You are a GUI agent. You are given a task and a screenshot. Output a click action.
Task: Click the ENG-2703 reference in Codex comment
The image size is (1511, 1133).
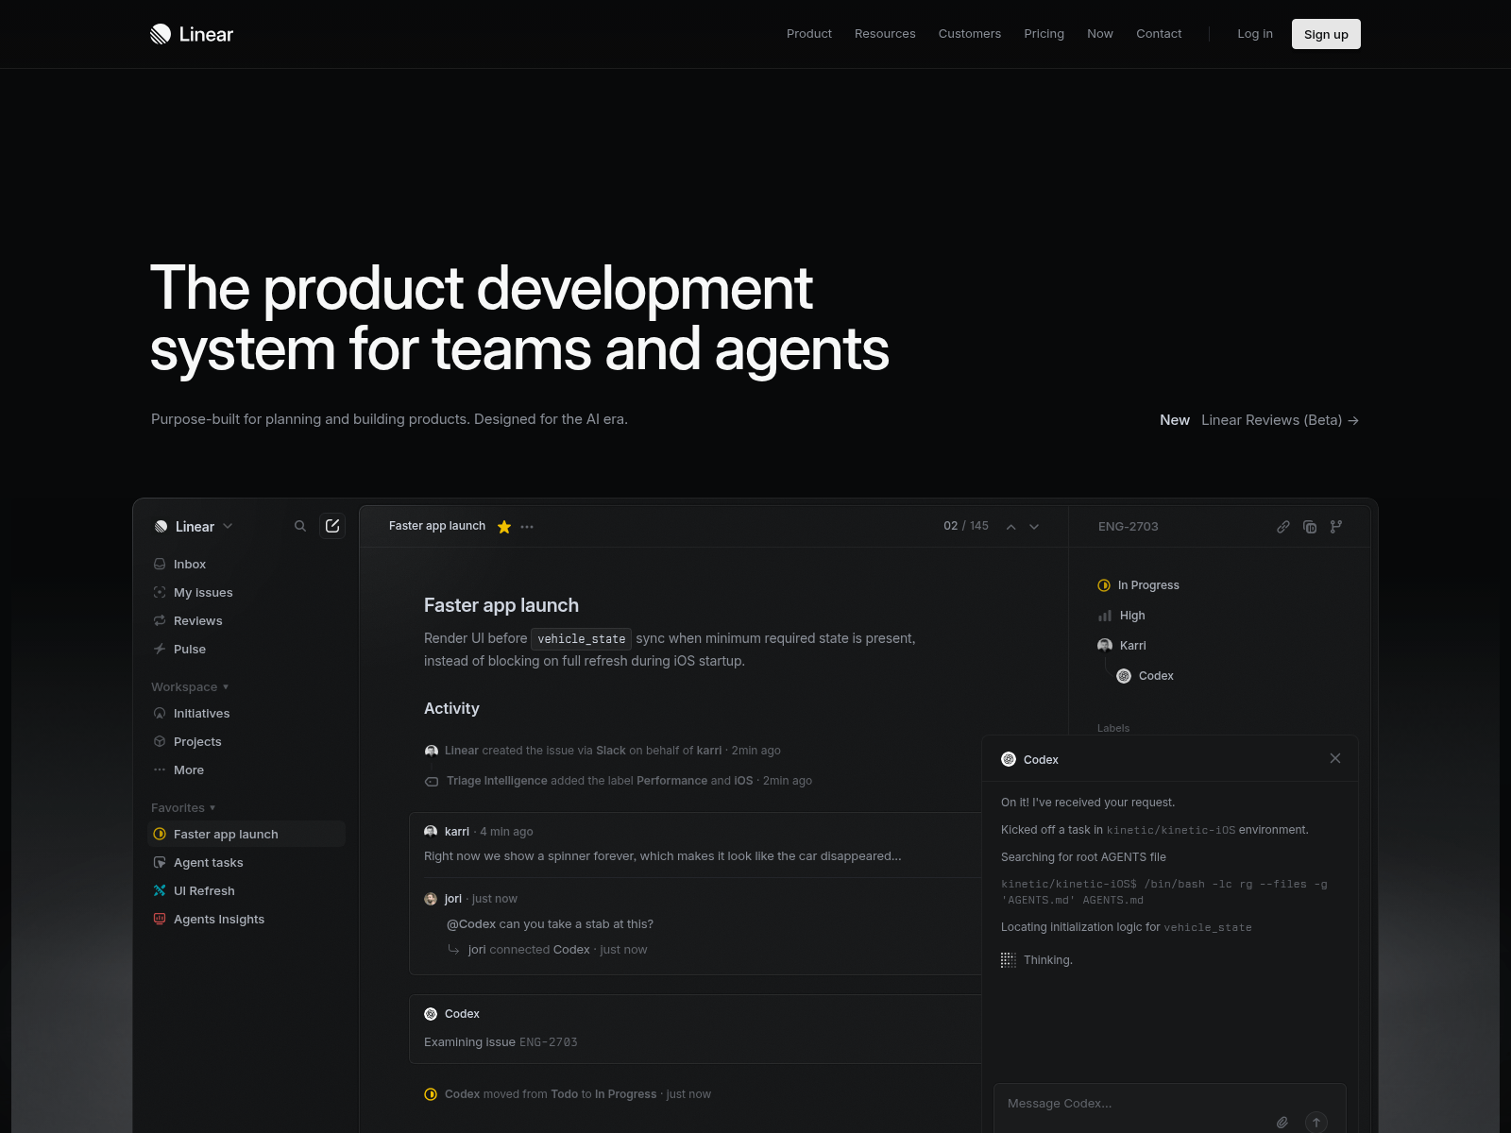549,1042
